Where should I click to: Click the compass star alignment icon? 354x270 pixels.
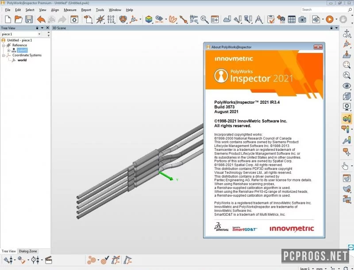[100, 19]
